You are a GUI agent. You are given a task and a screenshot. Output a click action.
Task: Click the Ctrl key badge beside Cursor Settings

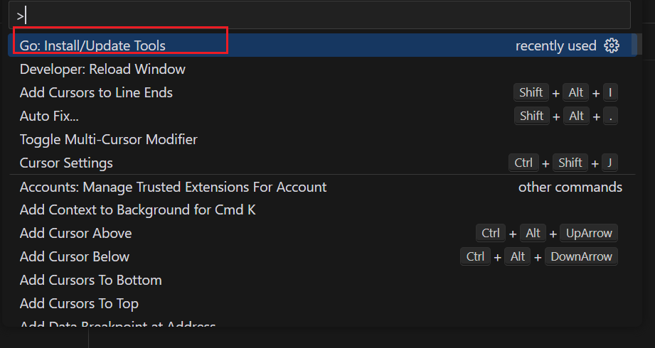coord(523,163)
